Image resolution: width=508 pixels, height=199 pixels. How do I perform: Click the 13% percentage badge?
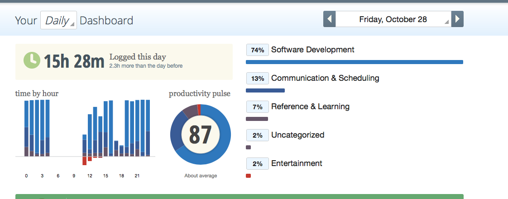[x=258, y=79]
